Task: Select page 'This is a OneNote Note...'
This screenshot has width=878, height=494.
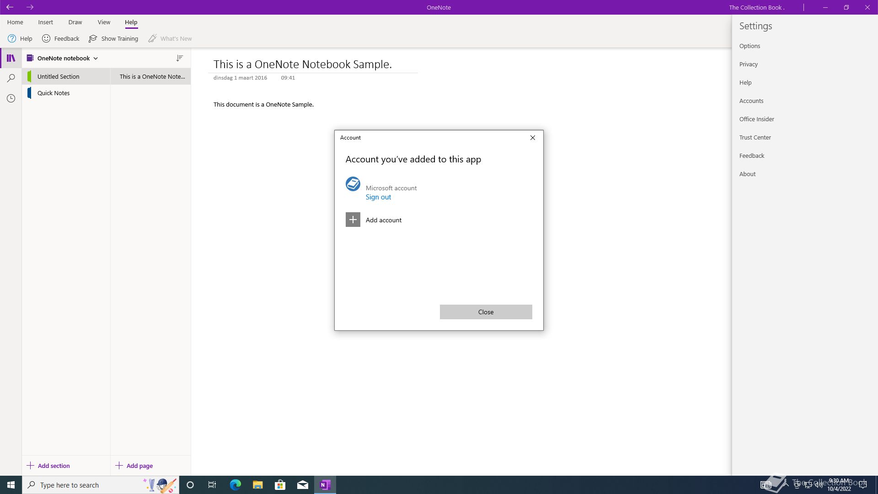Action: click(x=151, y=76)
